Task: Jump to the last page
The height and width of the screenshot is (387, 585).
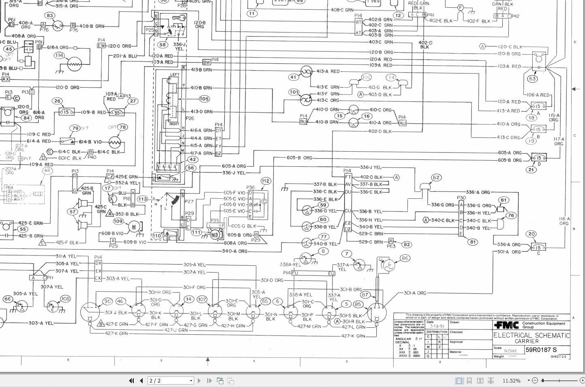Action: coord(209,381)
